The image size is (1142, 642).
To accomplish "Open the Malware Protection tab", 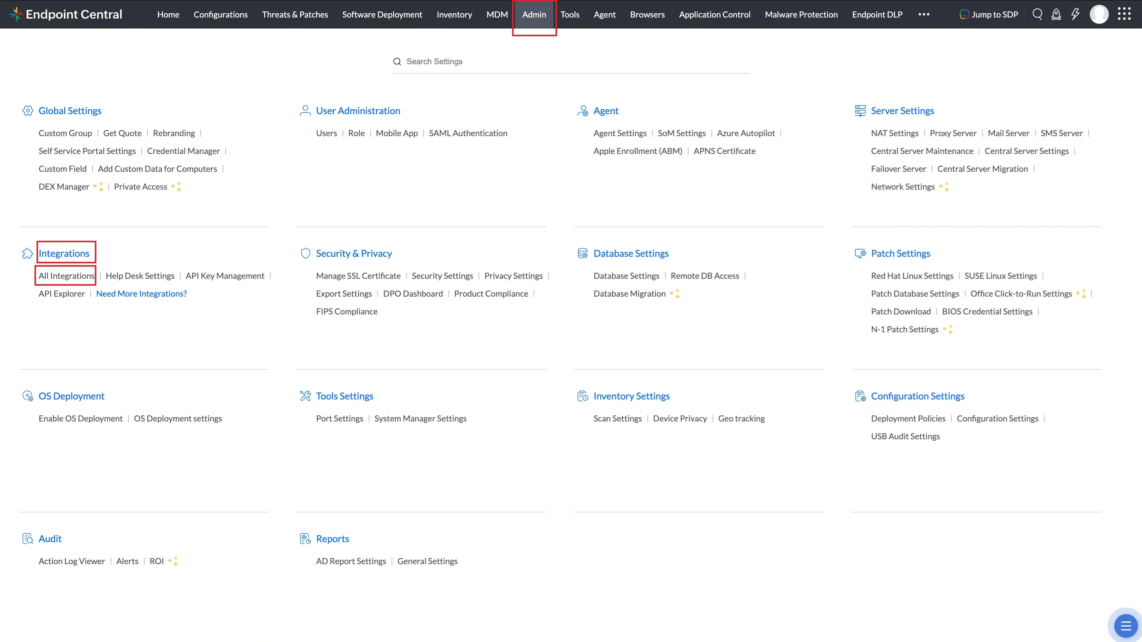I will tap(801, 14).
